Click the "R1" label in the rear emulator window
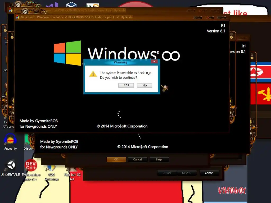 click(x=243, y=46)
